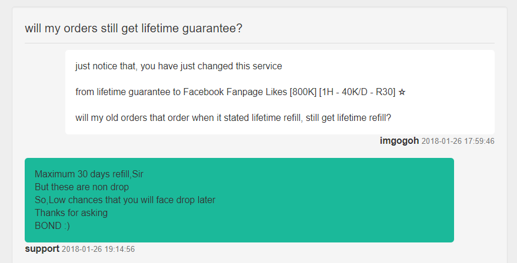Click the 'Maximum 30 days refill,Sir' line
Screen dimensions: 517x263
click(89, 174)
